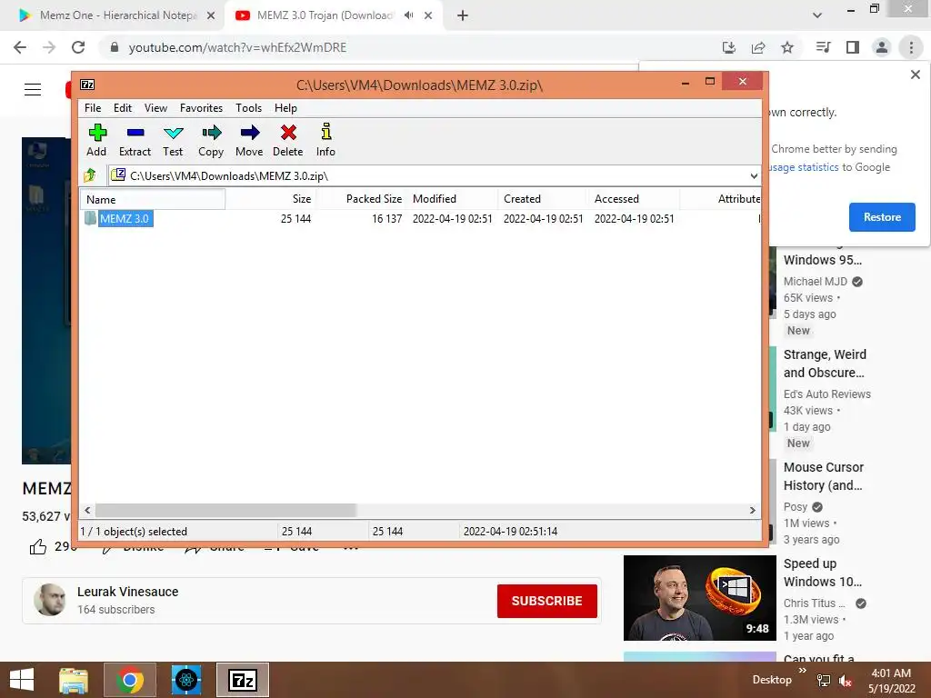Select the Copy toolbar icon
This screenshot has height=698, width=931.
click(211, 140)
